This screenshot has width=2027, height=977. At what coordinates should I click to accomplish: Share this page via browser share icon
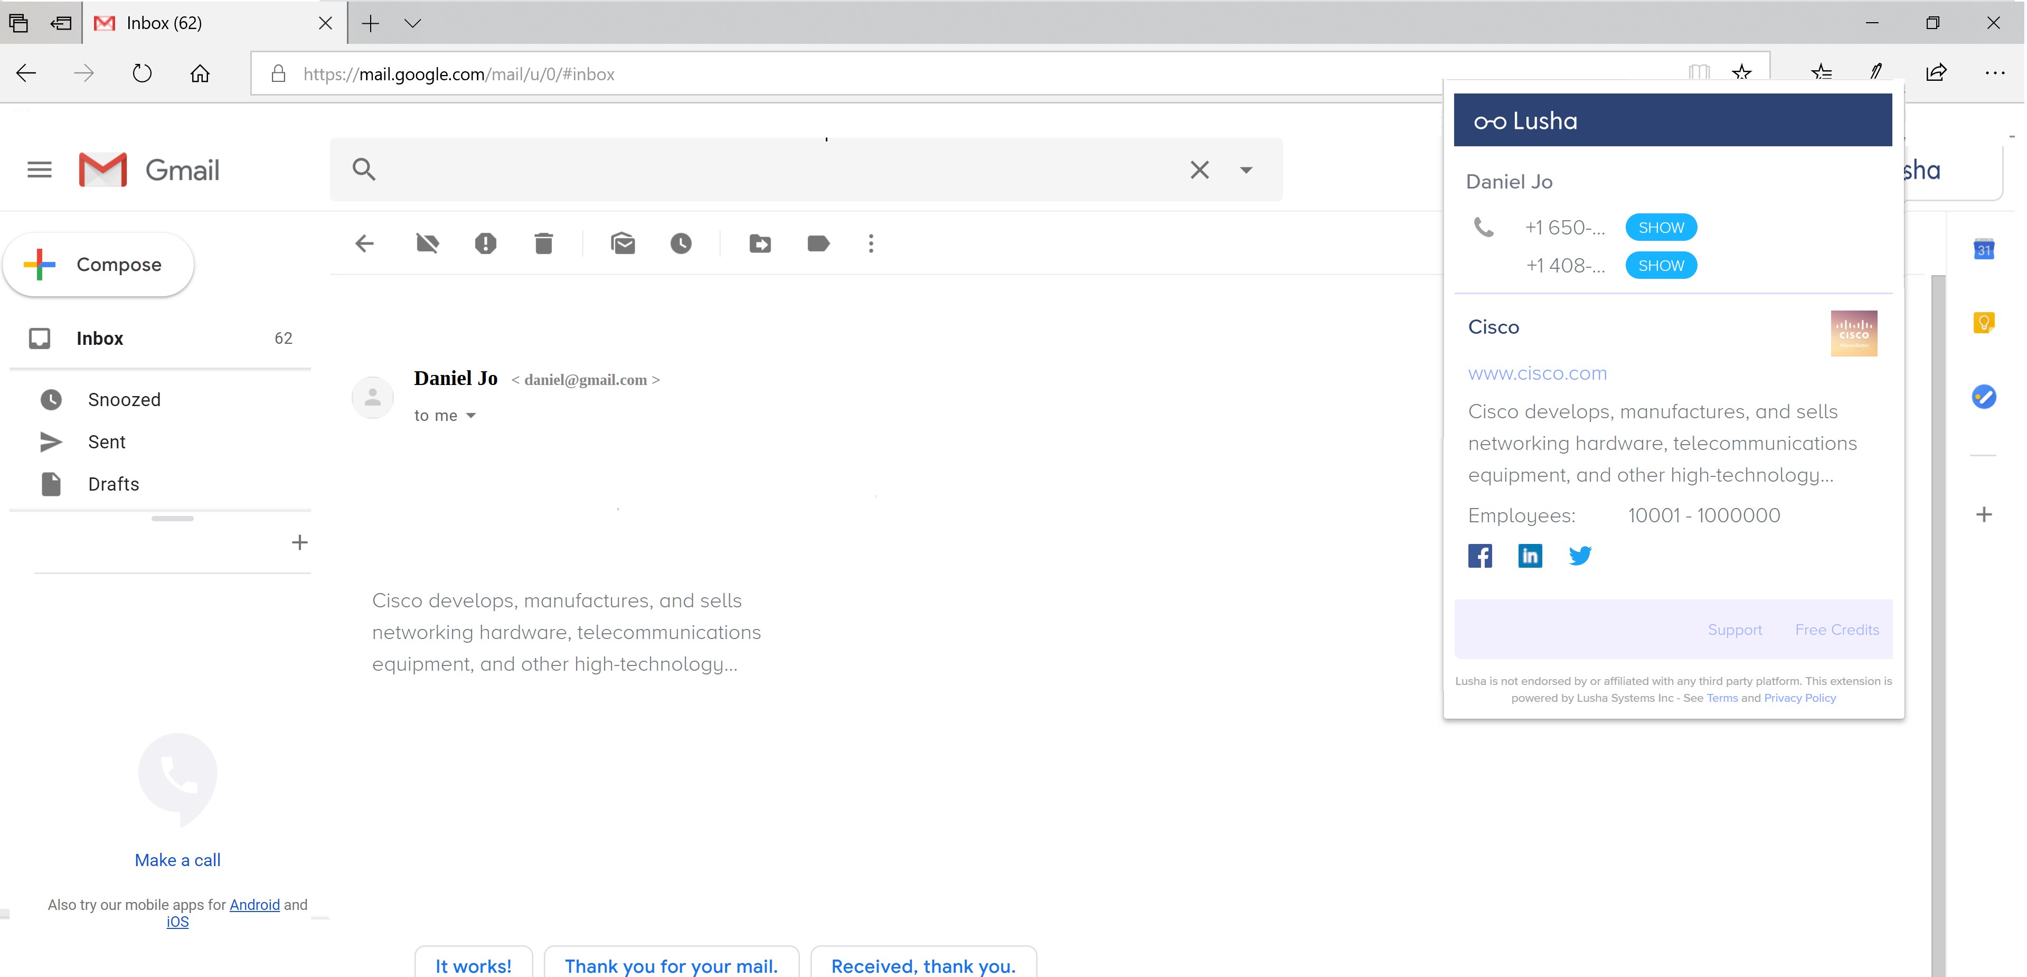coord(1936,73)
